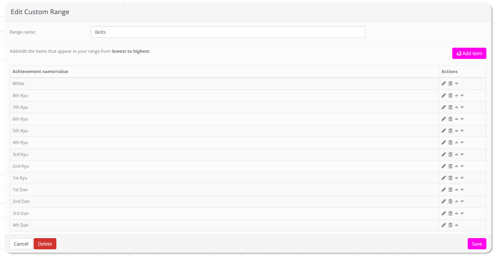The width and height of the screenshot is (496, 256).
Task: Delete the 4th Dan item with trash icon
Action: coord(450,225)
